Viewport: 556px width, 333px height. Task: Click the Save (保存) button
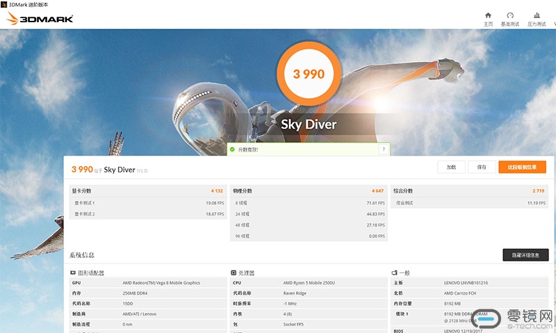(x=482, y=167)
